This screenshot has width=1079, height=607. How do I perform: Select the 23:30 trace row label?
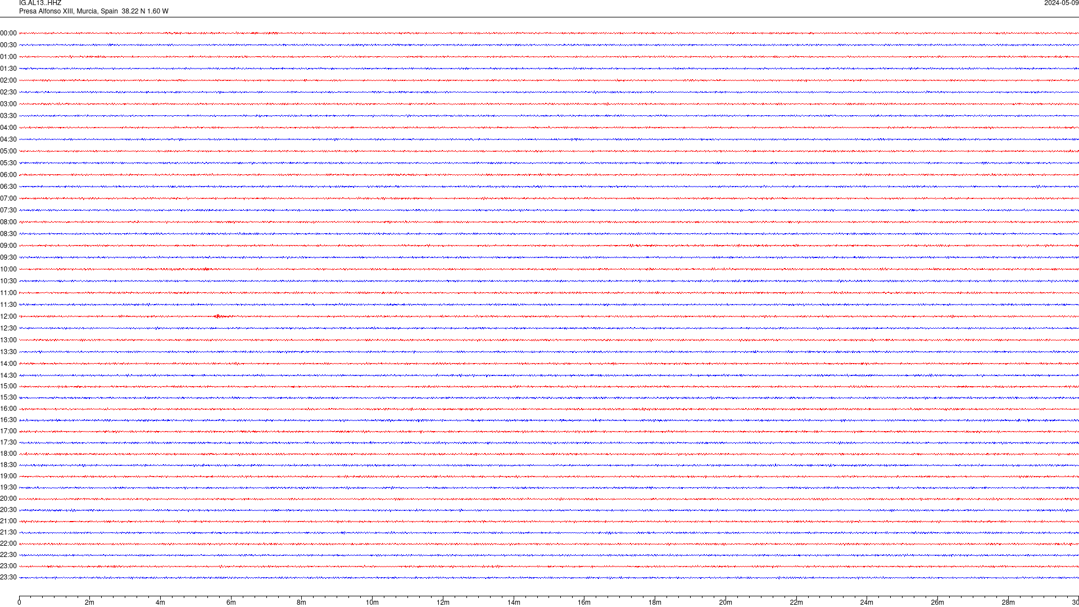click(8, 577)
